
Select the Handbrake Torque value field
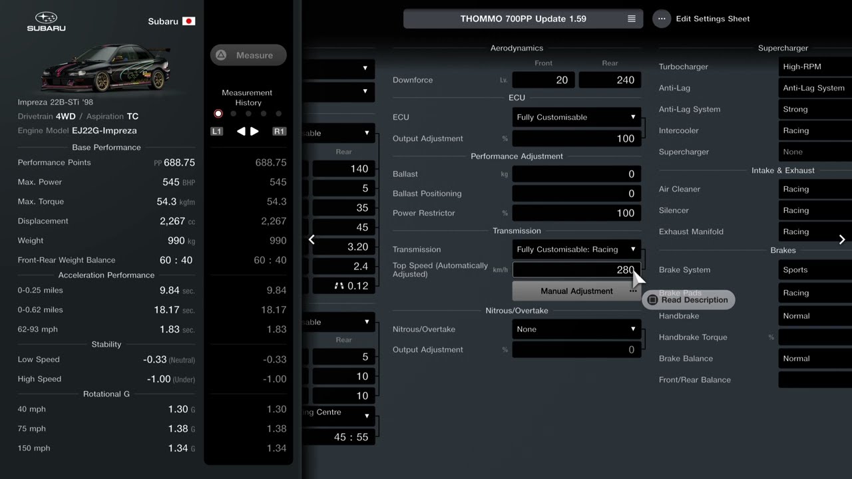pyautogui.click(x=815, y=337)
